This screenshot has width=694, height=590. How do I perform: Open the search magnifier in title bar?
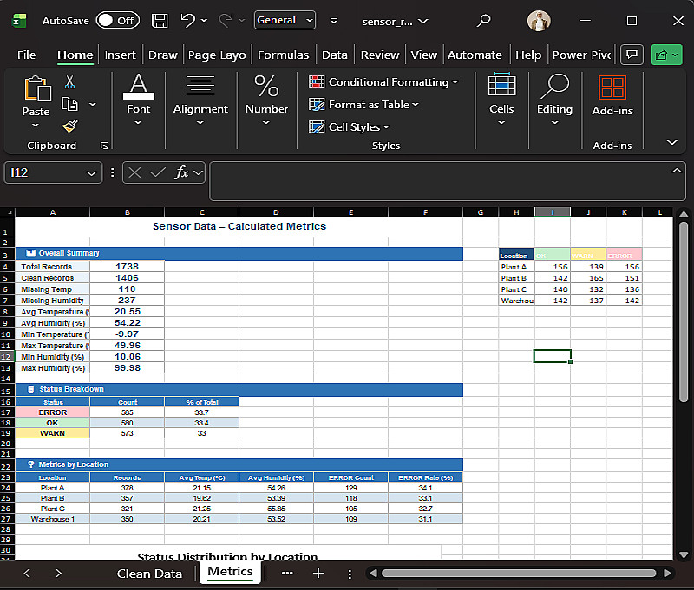(x=484, y=20)
